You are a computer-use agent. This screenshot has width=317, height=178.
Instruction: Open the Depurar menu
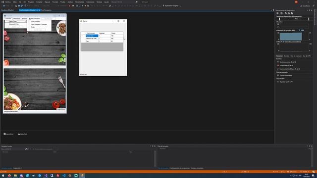tap(48, 2)
